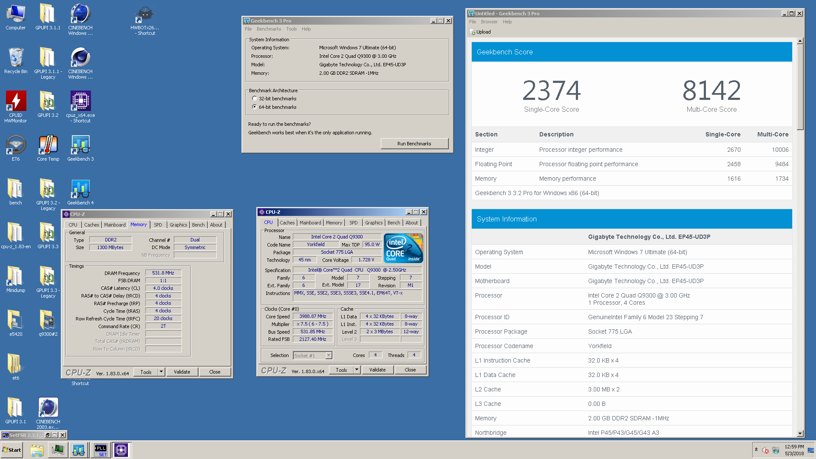Image resolution: width=816 pixels, height=459 pixels.
Task: Launch Geekbench 3 desktop shortcut
Action: point(80,148)
